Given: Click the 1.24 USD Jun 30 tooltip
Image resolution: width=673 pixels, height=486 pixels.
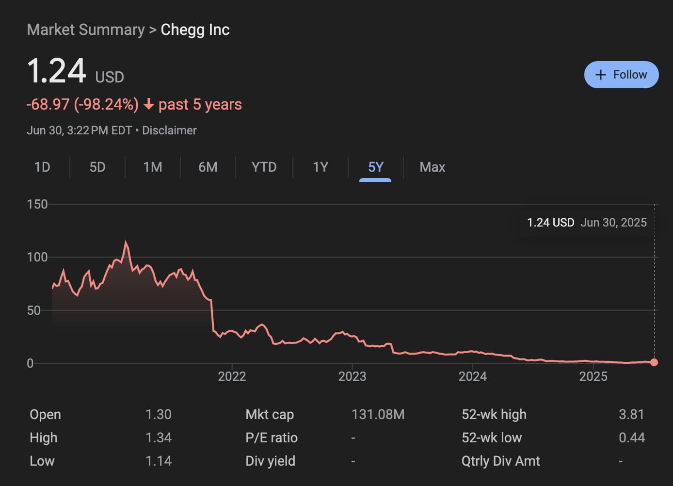Looking at the screenshot, I should click(x=587, y=223).
